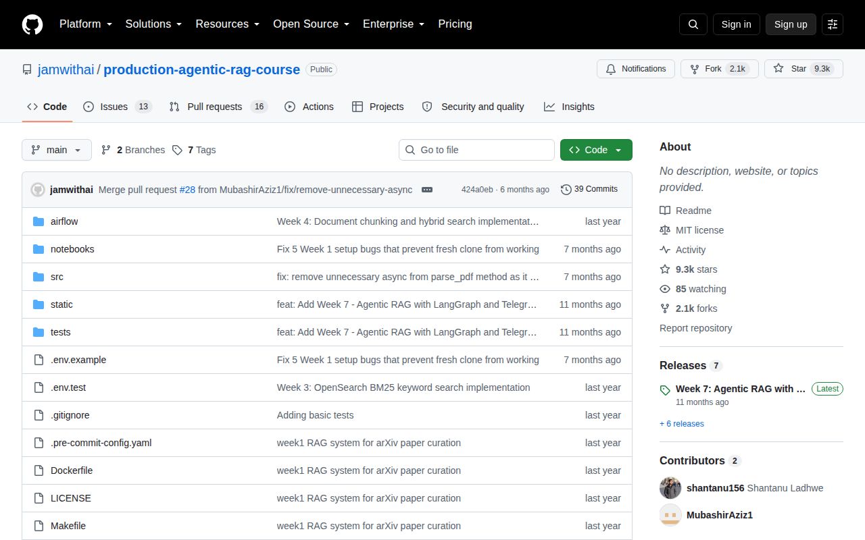
Task: Open the Open Source dropdown
Action: click(x=311, y=24)
